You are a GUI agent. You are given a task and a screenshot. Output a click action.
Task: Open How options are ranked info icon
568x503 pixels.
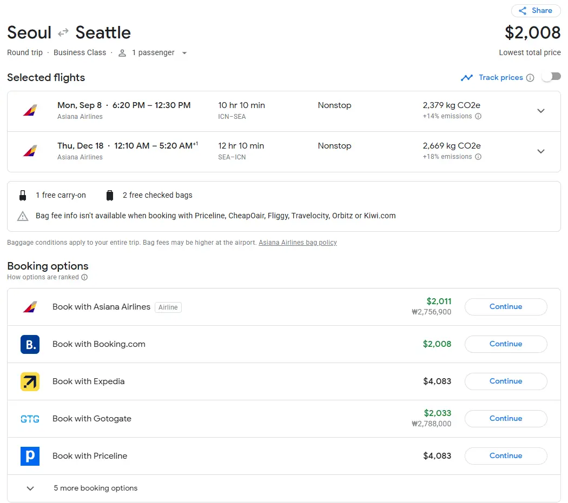pos(84,277)
